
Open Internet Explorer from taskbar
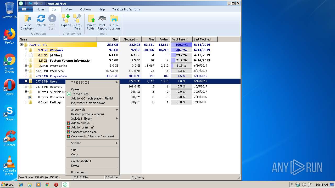21,185
